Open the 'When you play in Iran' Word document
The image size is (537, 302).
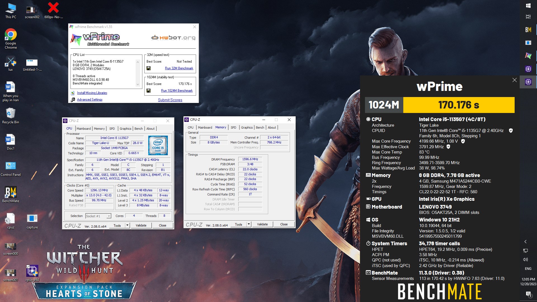click(11, 92)
